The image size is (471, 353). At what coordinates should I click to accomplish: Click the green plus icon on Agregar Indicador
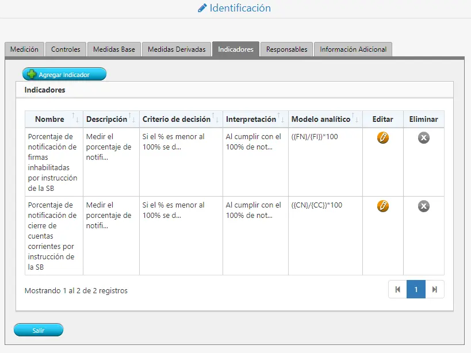(31, 74)
